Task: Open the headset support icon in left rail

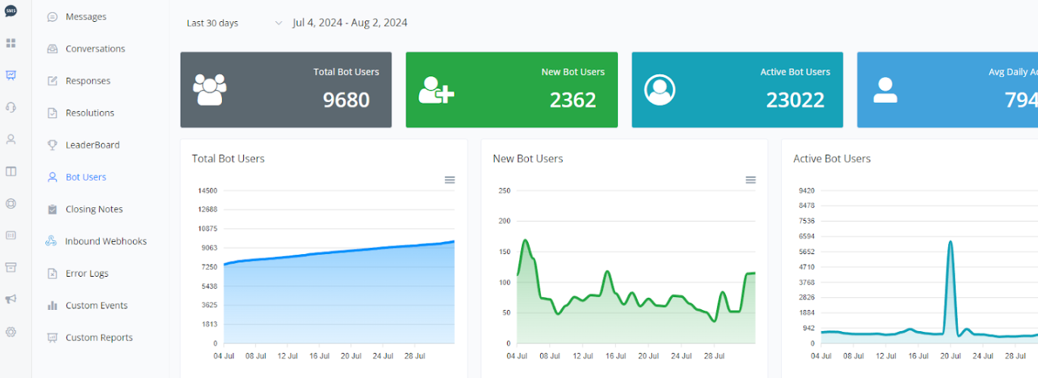Action: point(11,107)
